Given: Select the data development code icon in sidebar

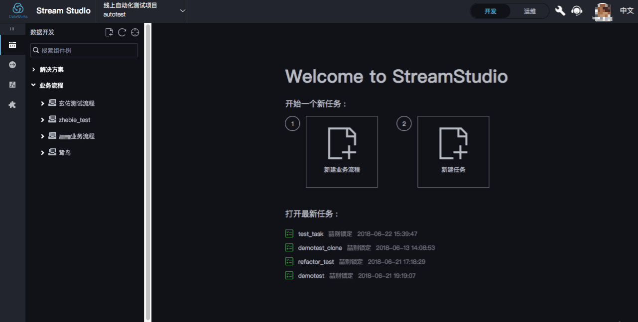Looking at the screenshot, I should 11,45.
